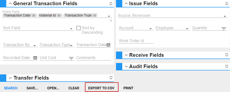
Task: Remove the Transaction Date chip
Action: pyautogui.click(x=33, y=16)
